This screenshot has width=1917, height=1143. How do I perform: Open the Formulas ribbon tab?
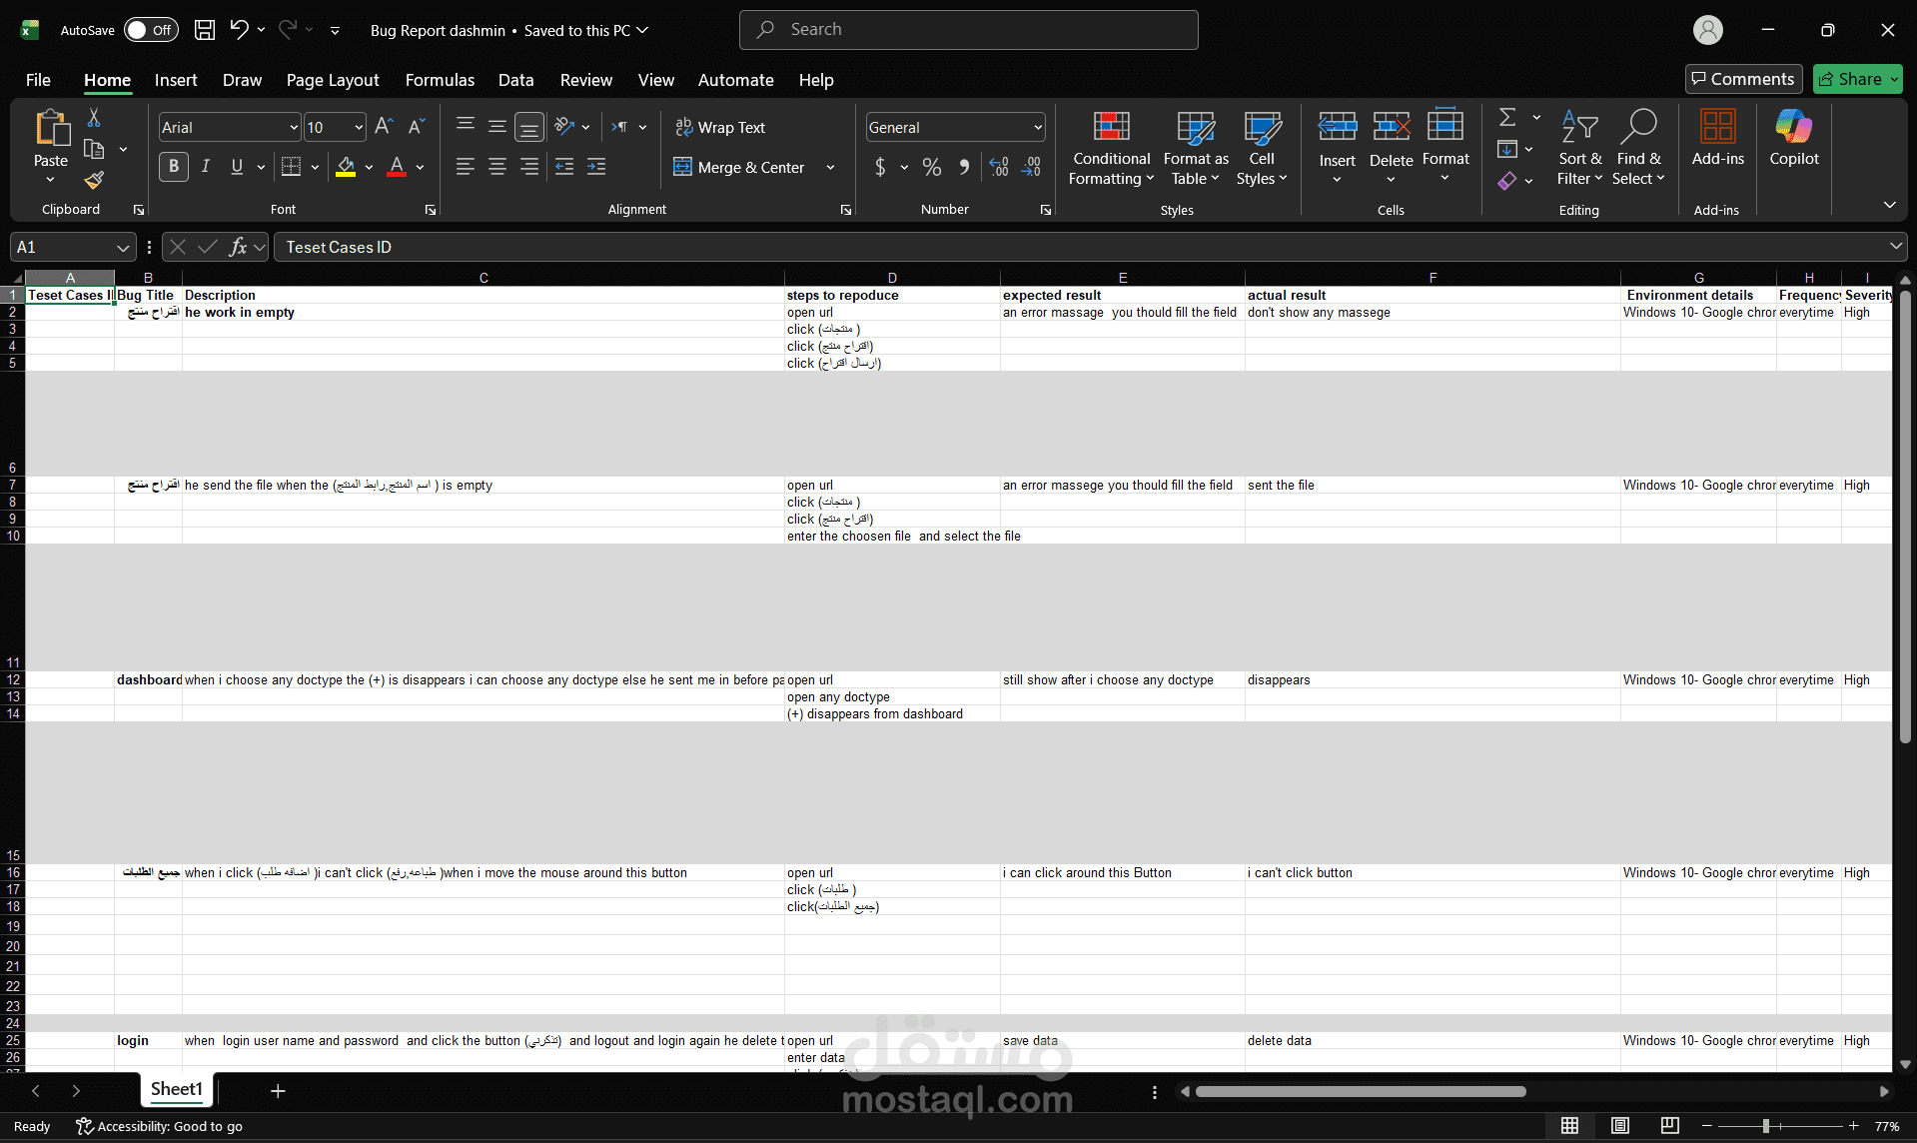pyautogui.click(x=440, y=80)
